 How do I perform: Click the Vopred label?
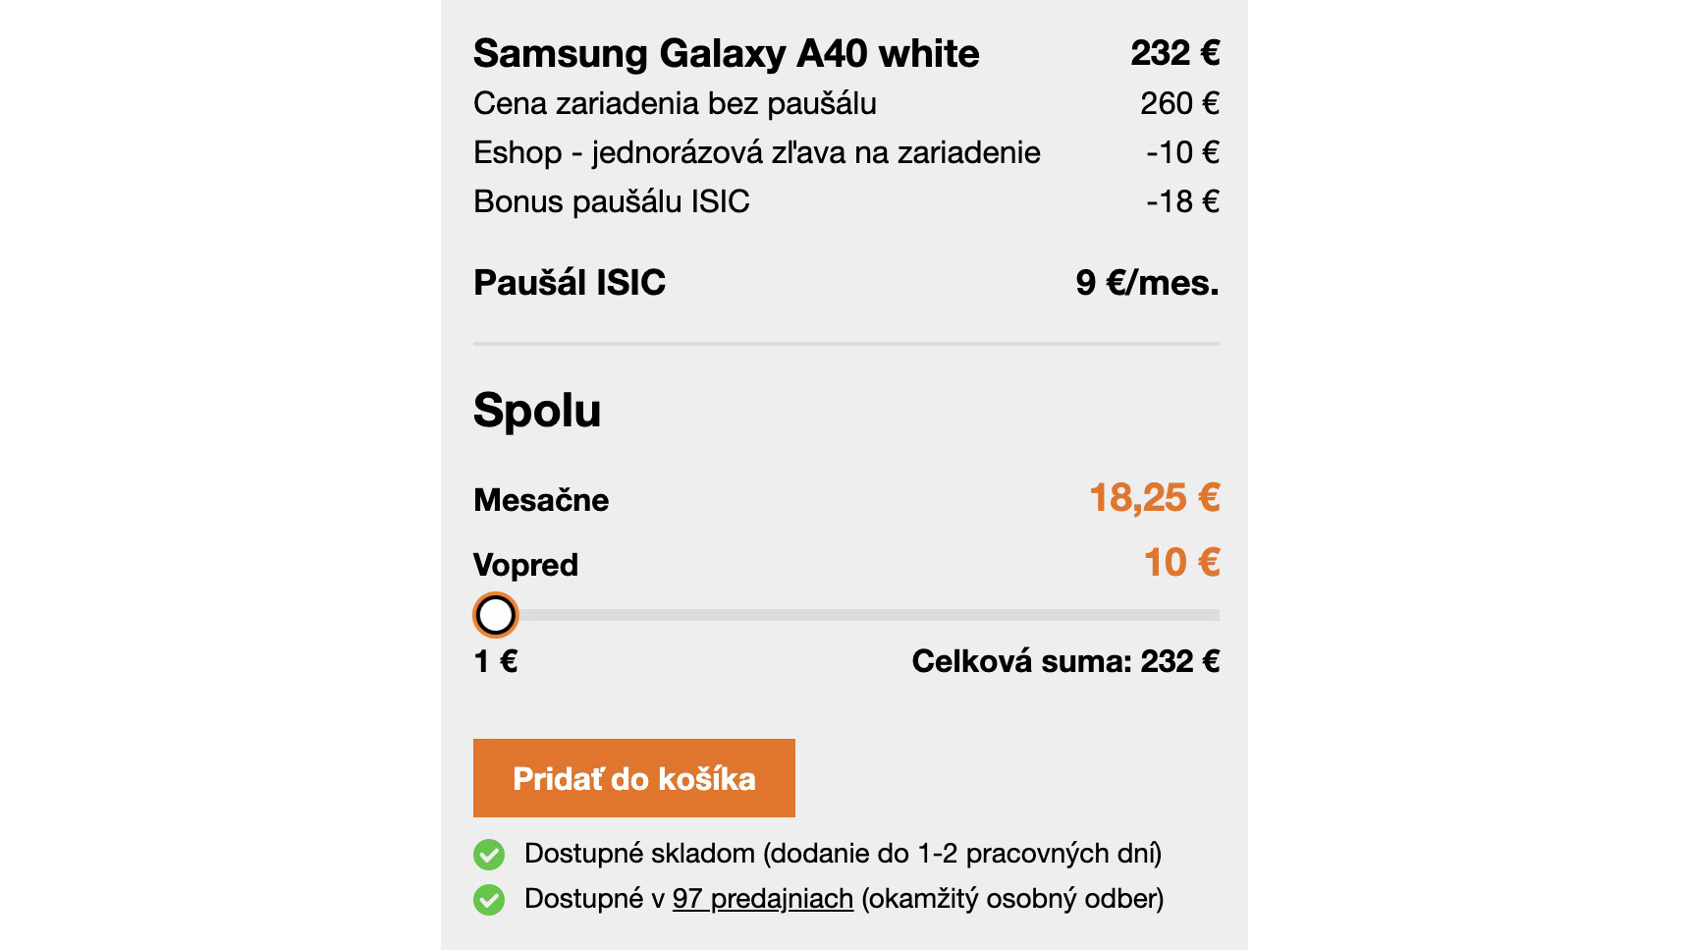[525, 565]
